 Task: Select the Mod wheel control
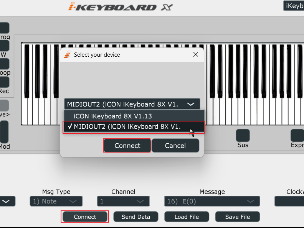point(4,132)
